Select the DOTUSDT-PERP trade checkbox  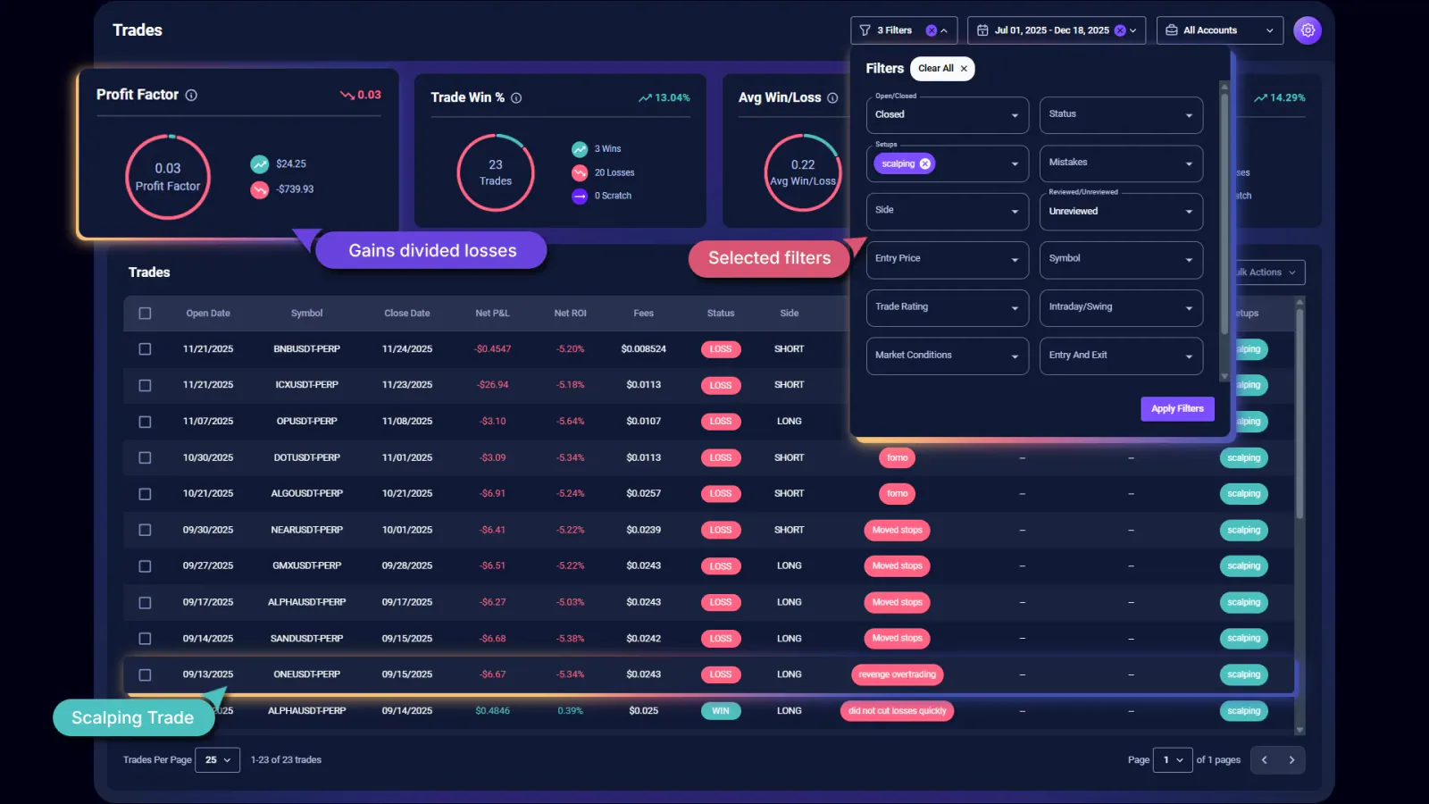pos(145,457)
